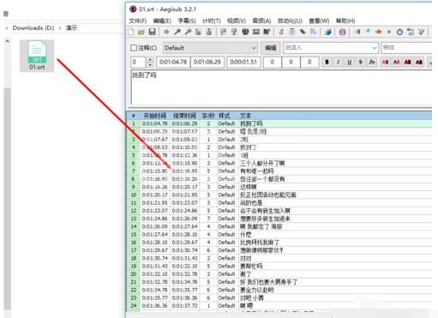Open the Automation manager icon

(328, 32)
